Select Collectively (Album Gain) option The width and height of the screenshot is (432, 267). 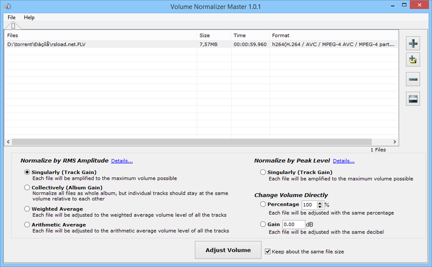[27, 187]
